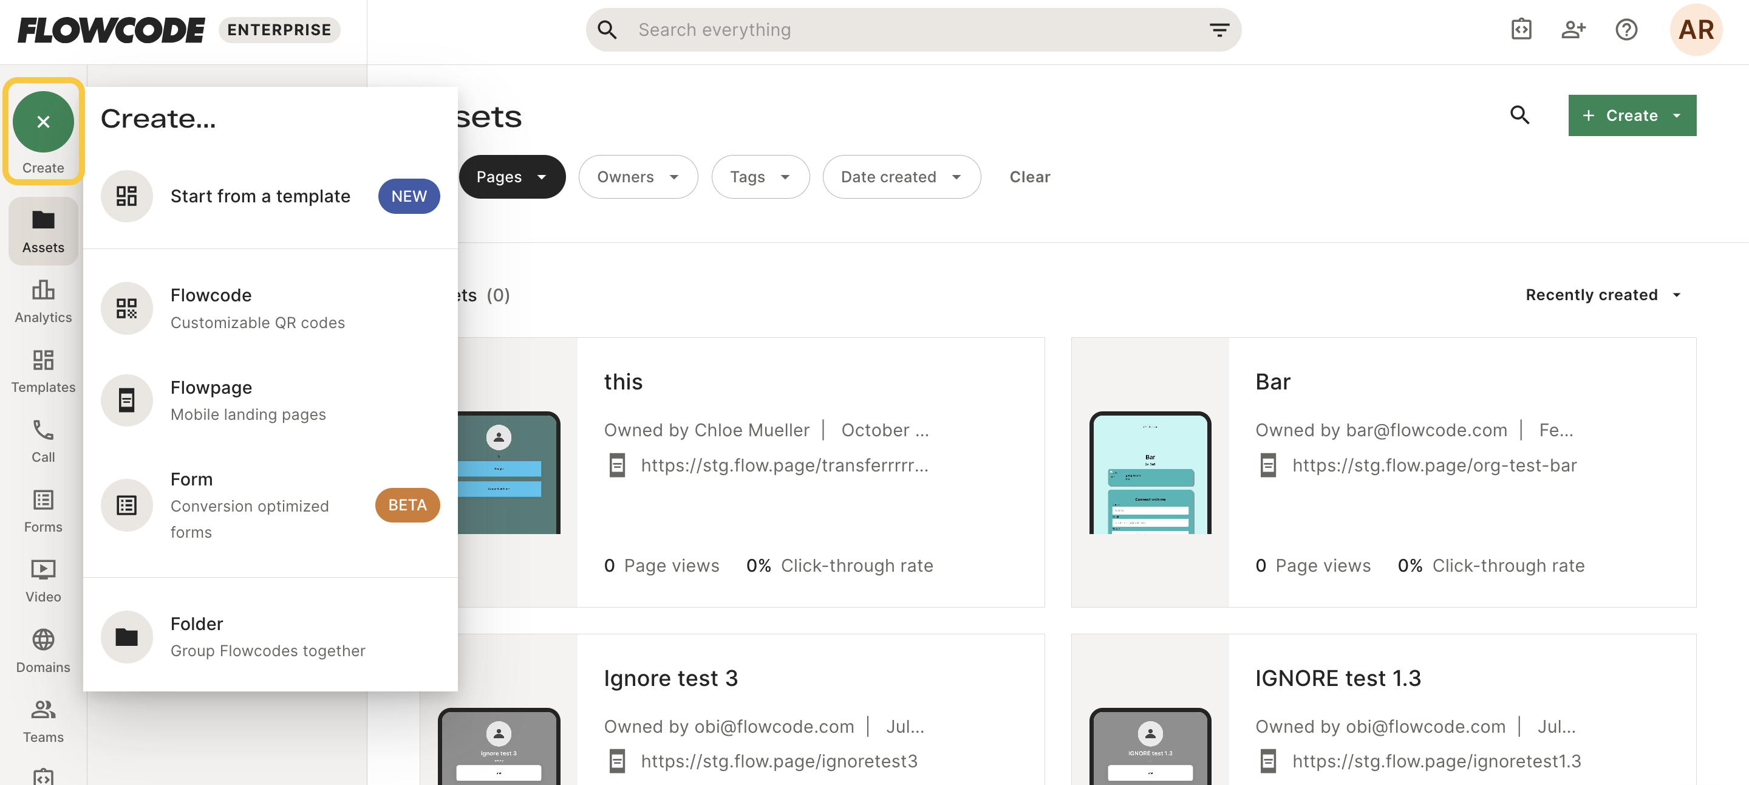
Task: Choose Flowpage mobile landing pages option
Action: (270, 400)
